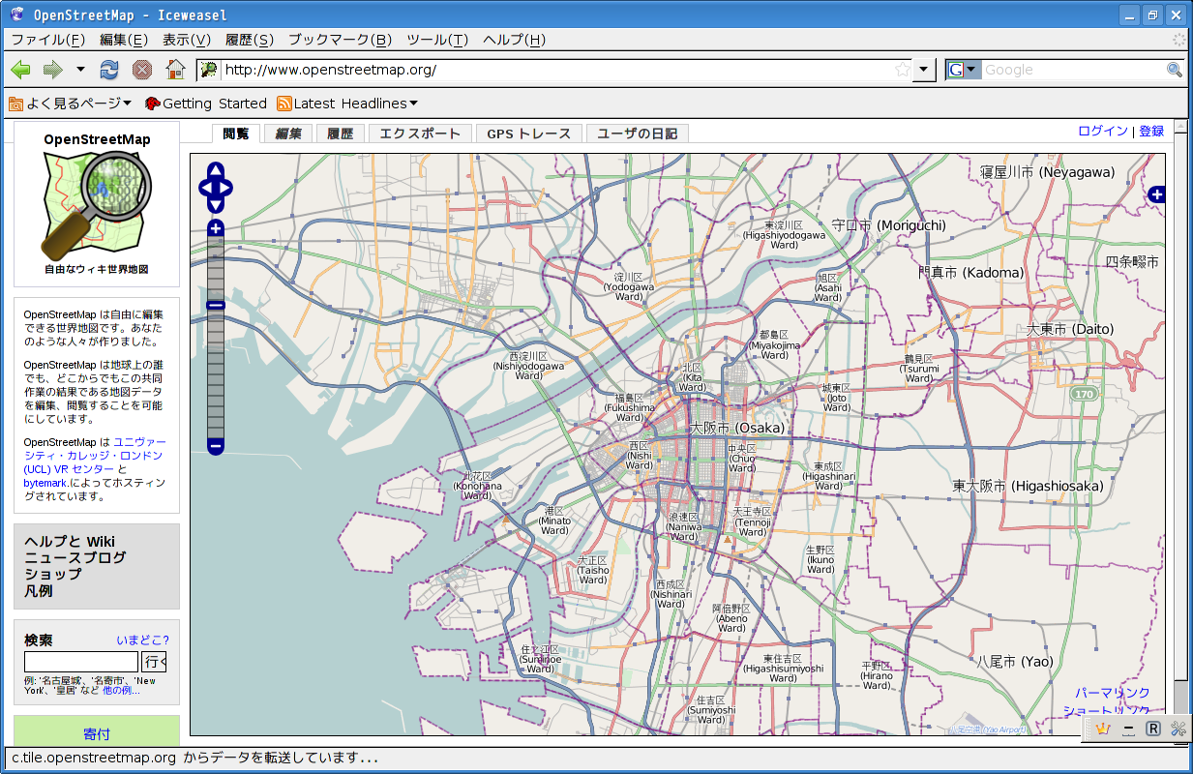The height and width of the screenshot is (774, 1193).
Task: Click the Latest Headlines RSS feed icon
Action: tap(284, 104)
